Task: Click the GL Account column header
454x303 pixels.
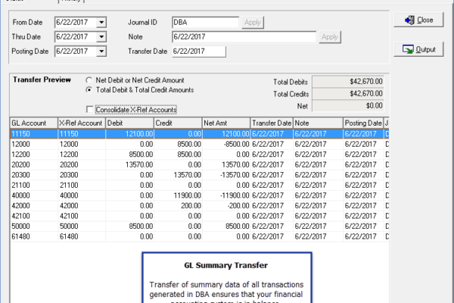Action: pyautogui.click(x=33, y=123)
